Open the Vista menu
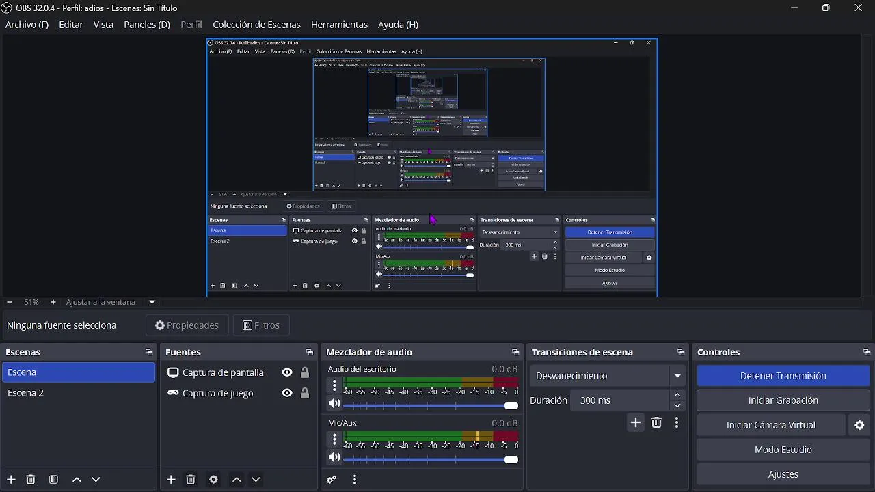The image size is (875, 492). pyautogui.click(x=103, y=25)
